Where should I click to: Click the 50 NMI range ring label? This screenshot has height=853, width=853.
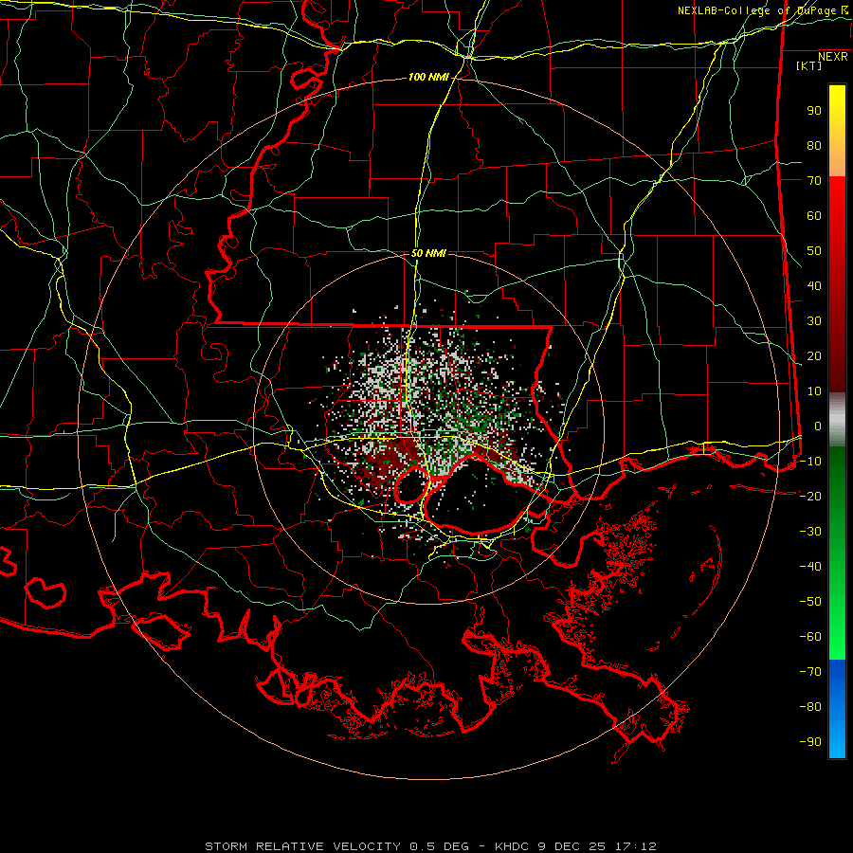428,253
